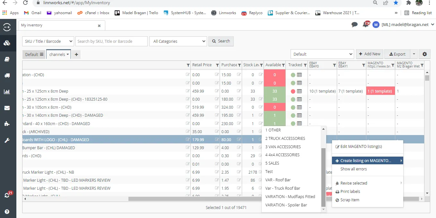Image resolution: width=436 pixels, height=218 pixels.
Task: Click the filter icon on Available column
Action: coord(283,65)
